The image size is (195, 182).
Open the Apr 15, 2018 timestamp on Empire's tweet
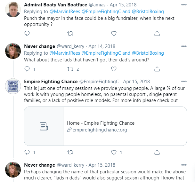(136, 82)
